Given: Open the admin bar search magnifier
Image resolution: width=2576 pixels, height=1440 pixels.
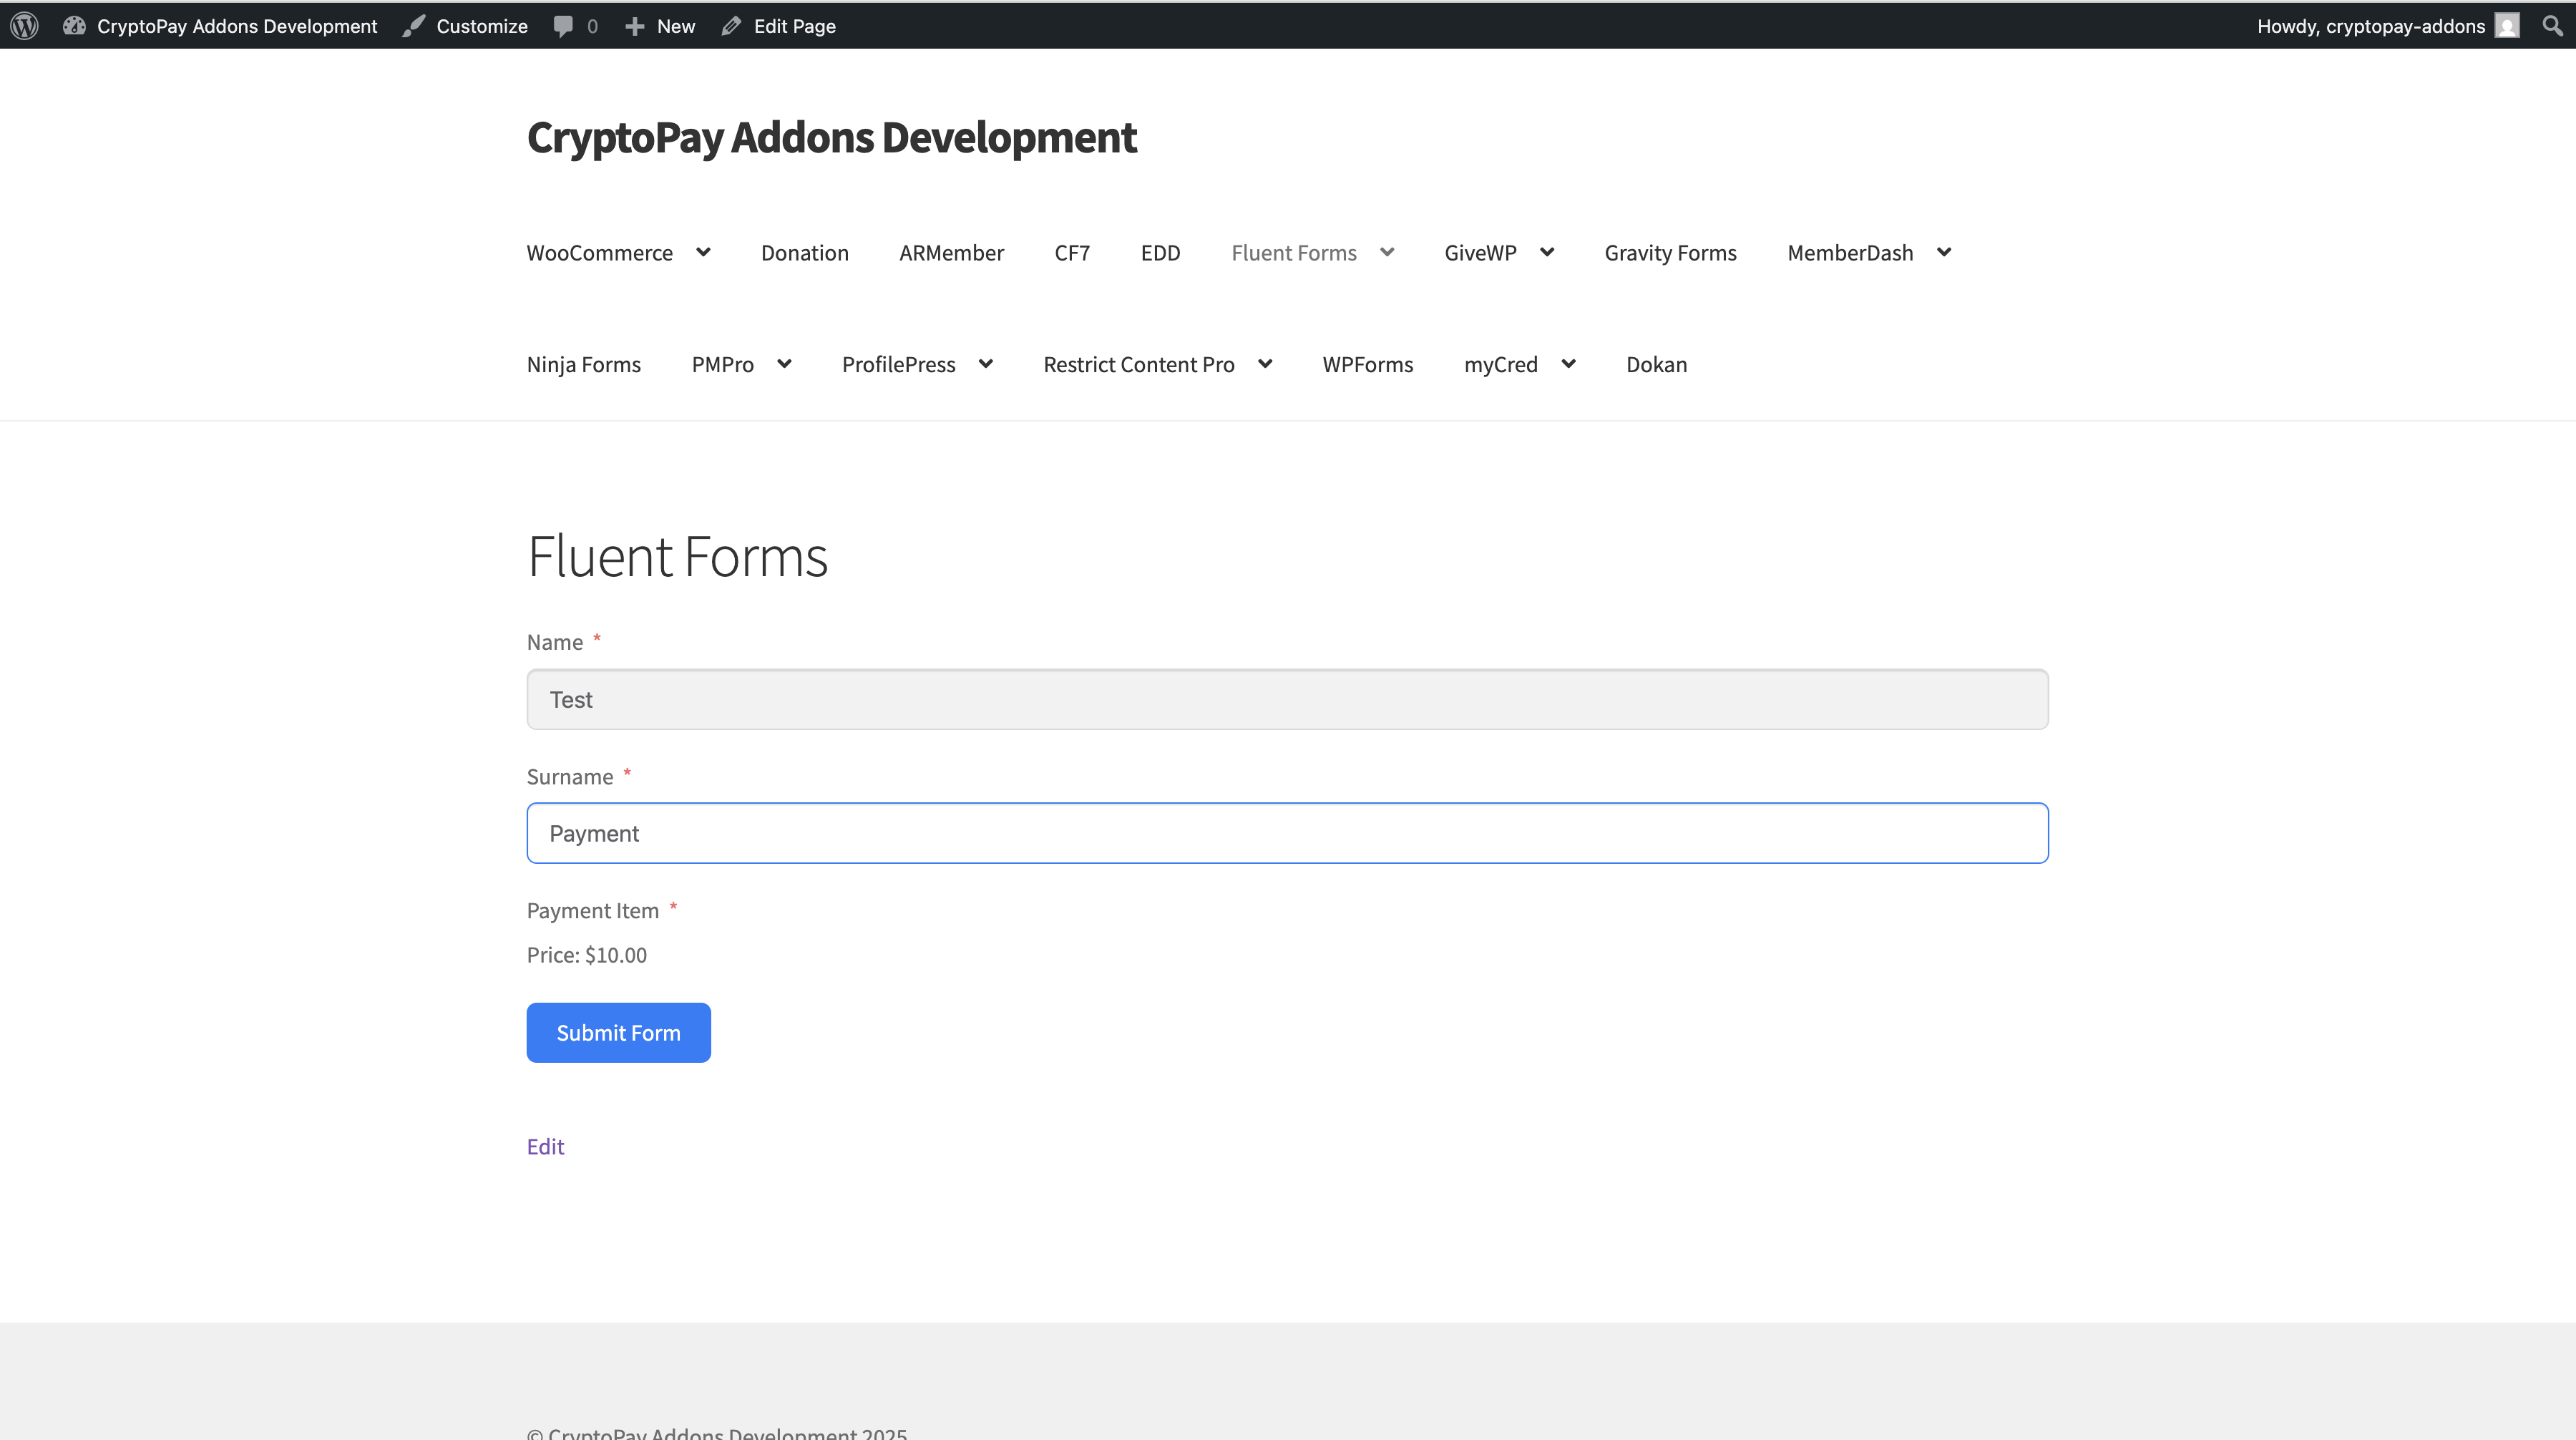Looking at the screenshot, I should 2552,26.
